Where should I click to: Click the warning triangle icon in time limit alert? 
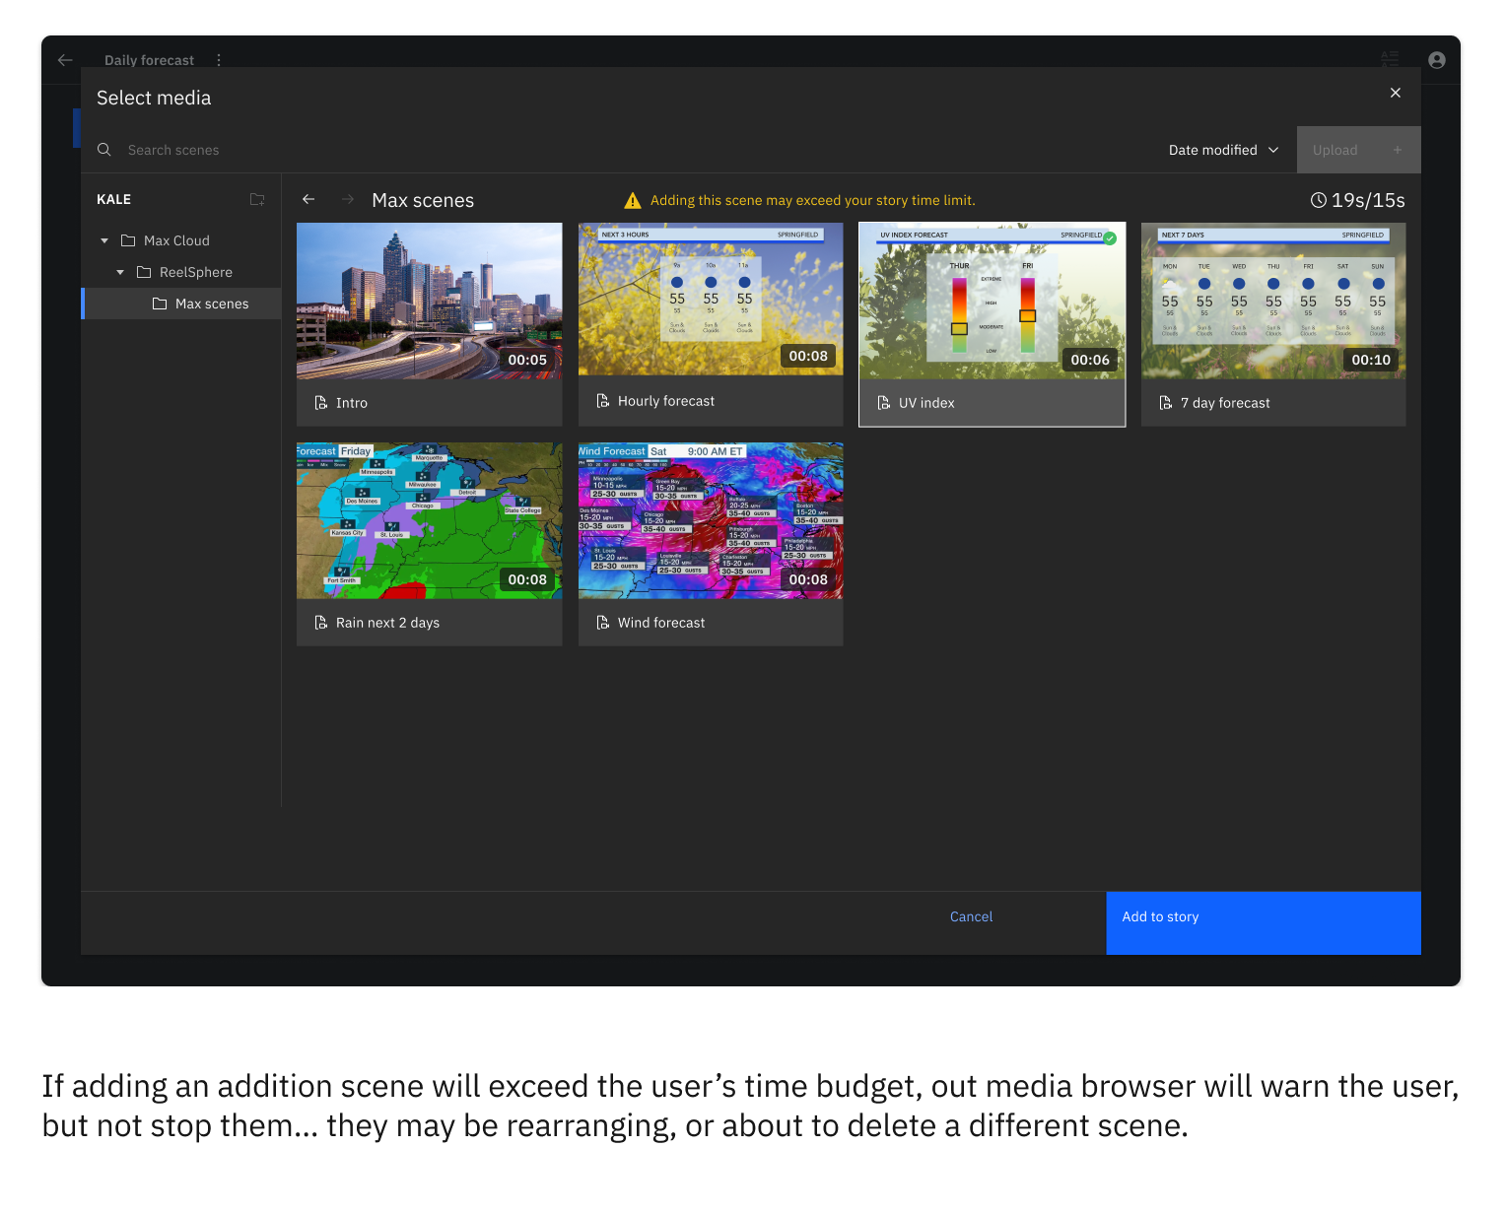633,201
